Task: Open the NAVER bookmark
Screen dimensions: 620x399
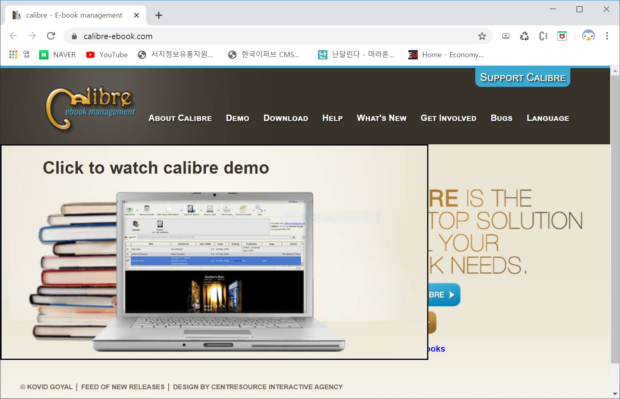Action: (58, 55)
